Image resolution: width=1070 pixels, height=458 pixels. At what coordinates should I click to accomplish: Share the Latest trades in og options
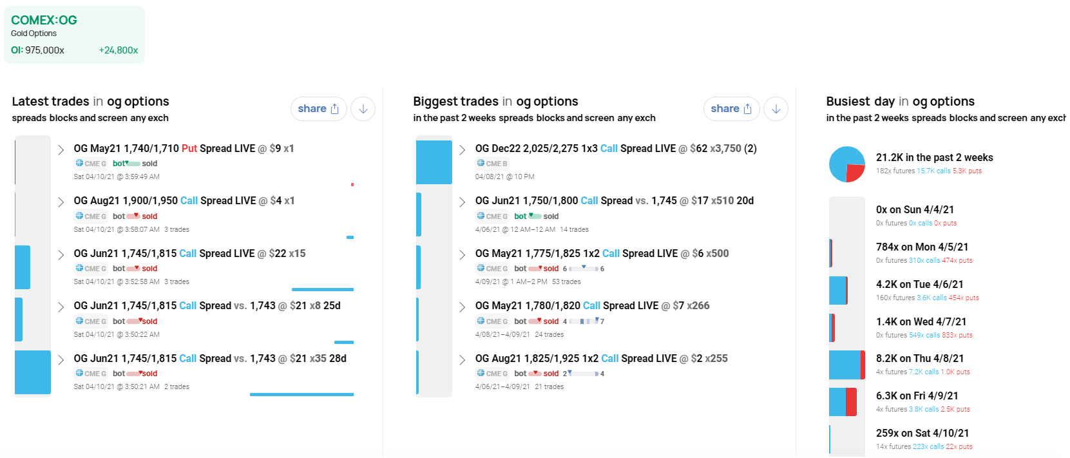[x=318, y=109]
